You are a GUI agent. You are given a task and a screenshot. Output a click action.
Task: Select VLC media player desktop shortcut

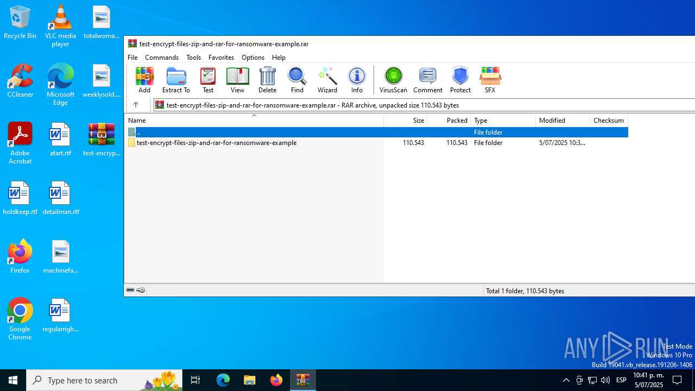click(x=60, y=26)
